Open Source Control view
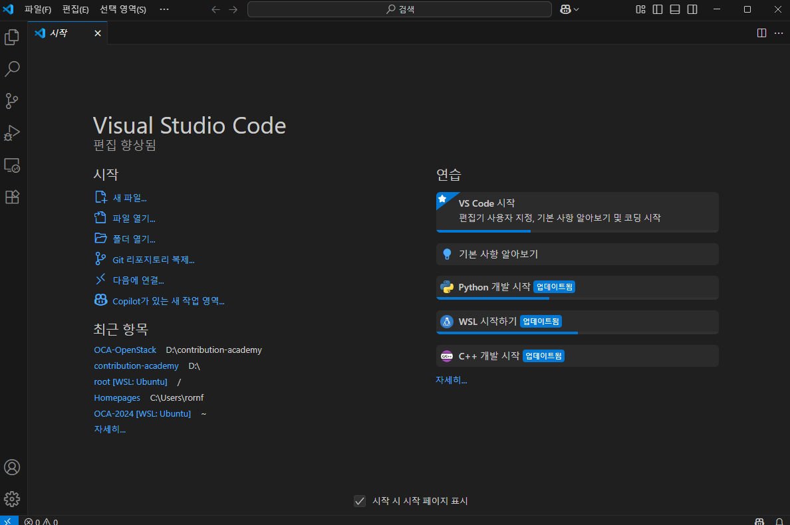The width and height of the screenshot is (790, 525). [12, 100]
